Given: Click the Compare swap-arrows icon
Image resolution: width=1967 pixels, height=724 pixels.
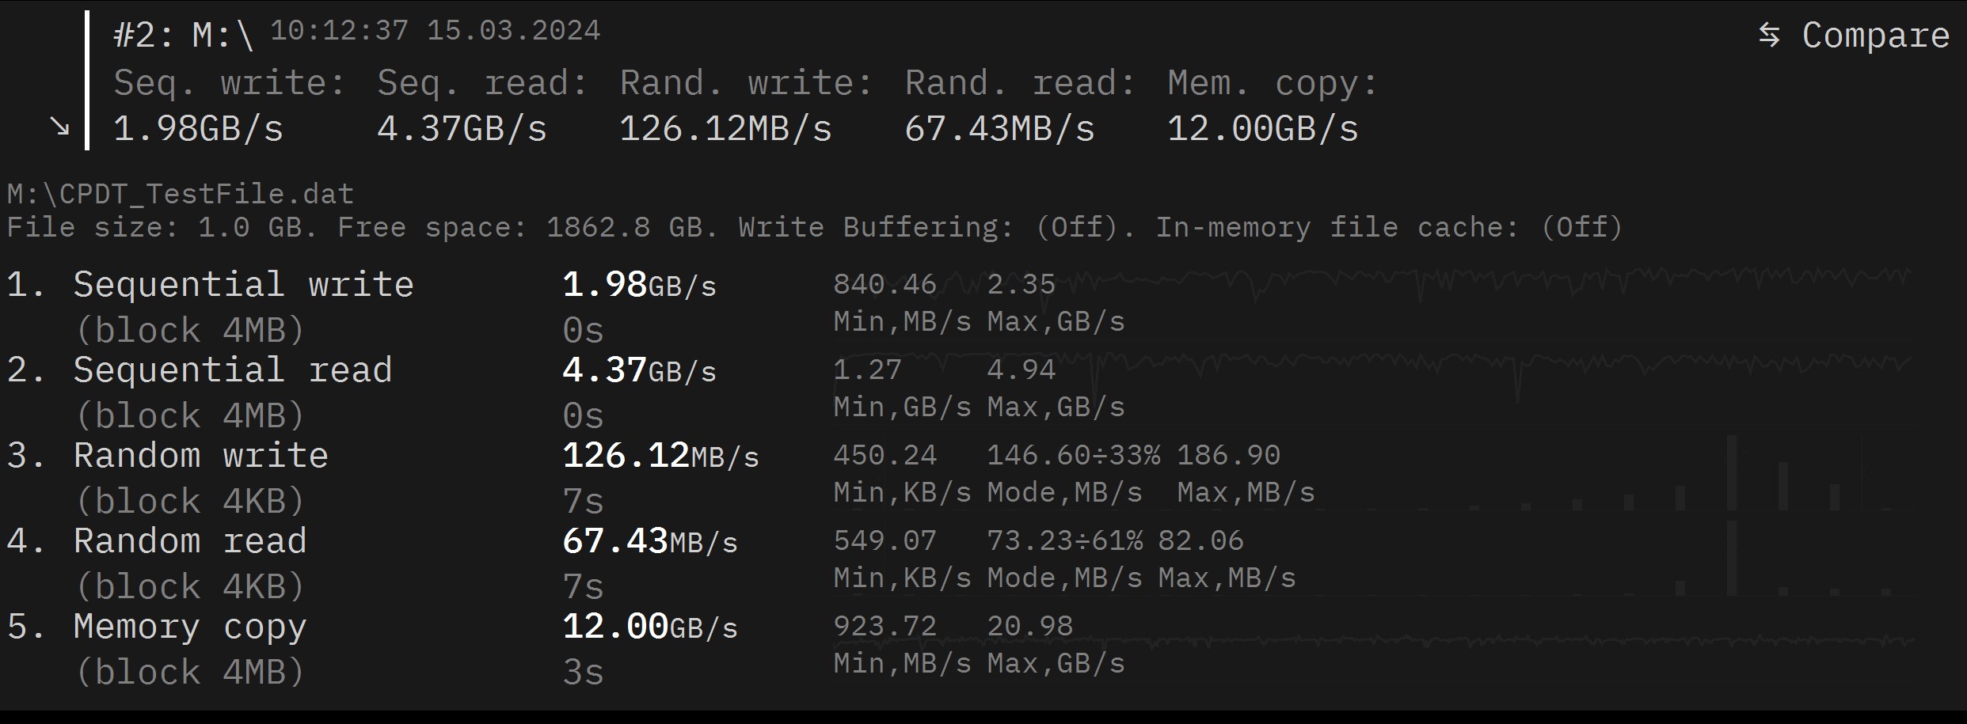Looking at the screenshot, I should click(x=1769, y=35).
